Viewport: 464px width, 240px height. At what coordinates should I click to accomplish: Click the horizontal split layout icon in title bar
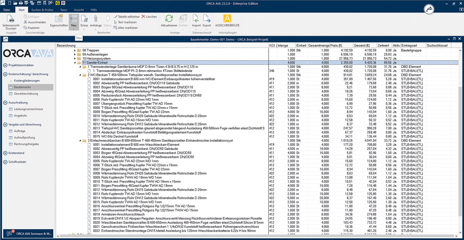click(45, 3)
